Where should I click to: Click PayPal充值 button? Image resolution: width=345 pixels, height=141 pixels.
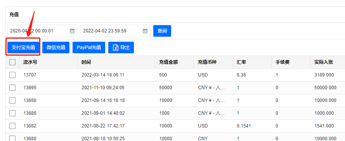click(x=89, y=48)
